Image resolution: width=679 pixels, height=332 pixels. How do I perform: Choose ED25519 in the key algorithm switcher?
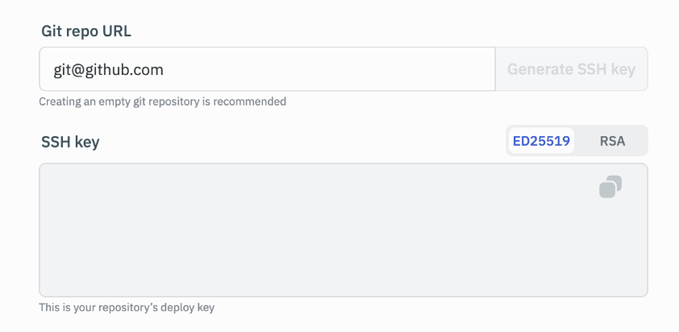tap(541, 141)
